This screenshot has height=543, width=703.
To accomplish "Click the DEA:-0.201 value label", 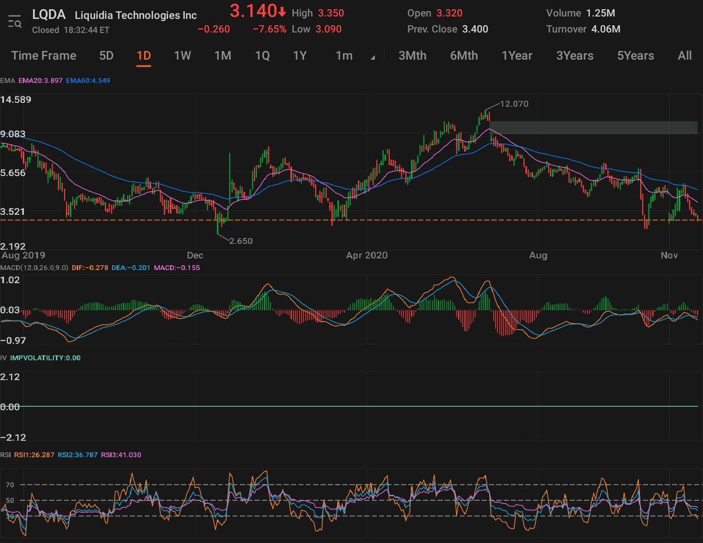I will click(131, 268).
